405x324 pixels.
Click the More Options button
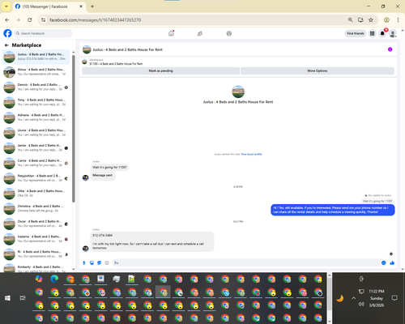coord(318,70)
